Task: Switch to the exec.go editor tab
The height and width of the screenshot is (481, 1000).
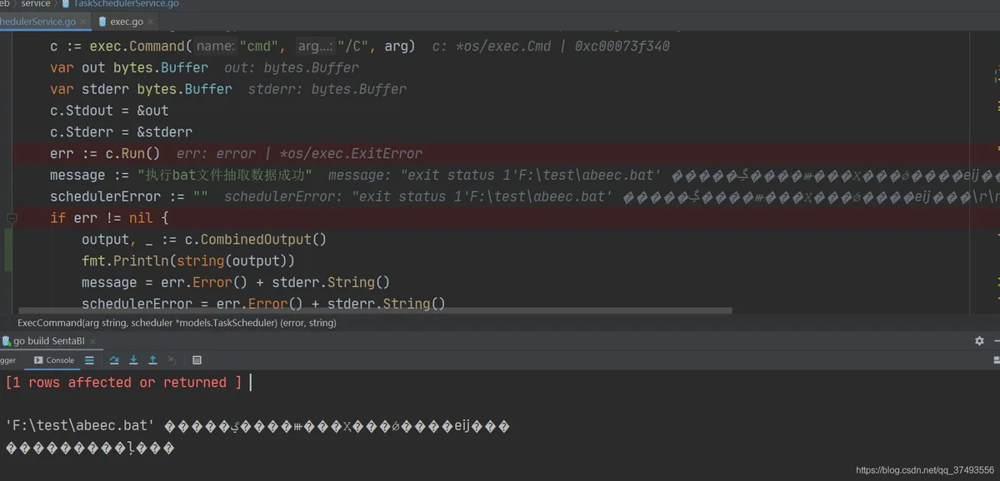Action: point(121,22)
